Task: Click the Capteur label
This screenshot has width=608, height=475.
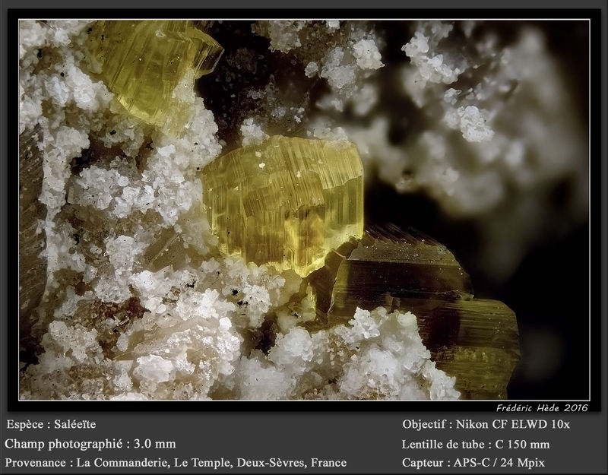Action: (x=423, y=463)
